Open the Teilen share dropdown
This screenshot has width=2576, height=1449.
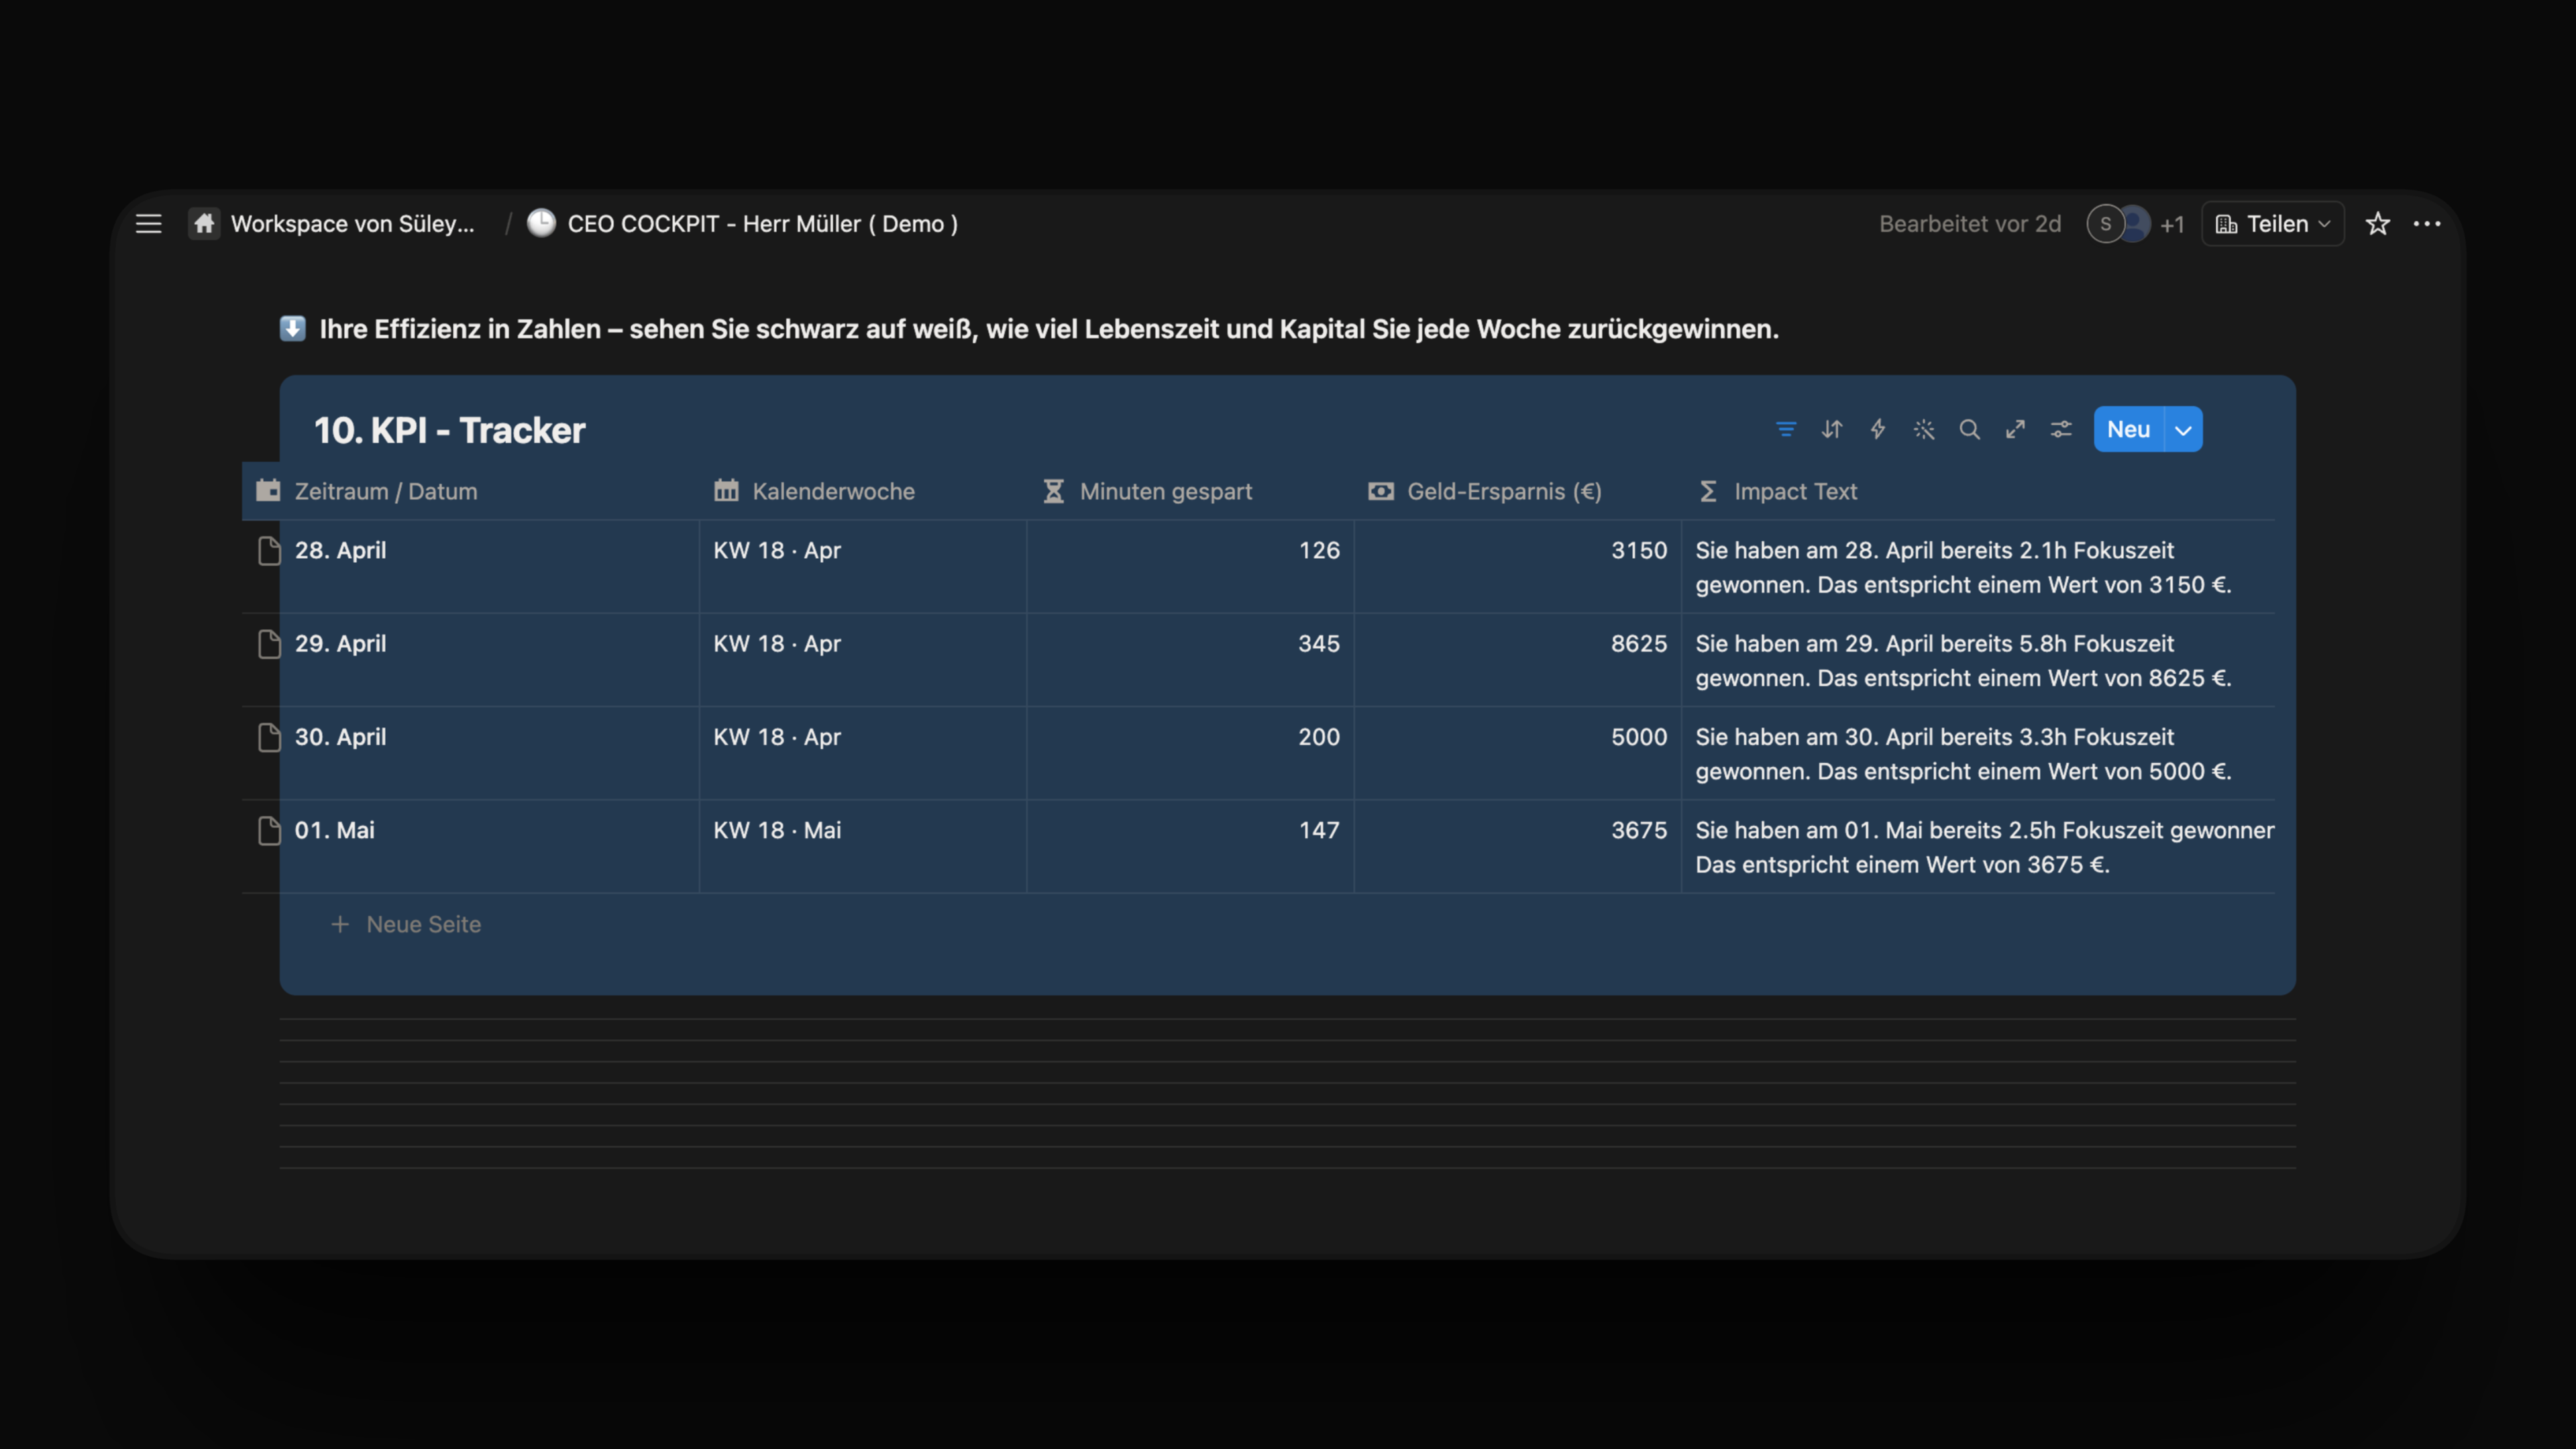[2273, 224]
